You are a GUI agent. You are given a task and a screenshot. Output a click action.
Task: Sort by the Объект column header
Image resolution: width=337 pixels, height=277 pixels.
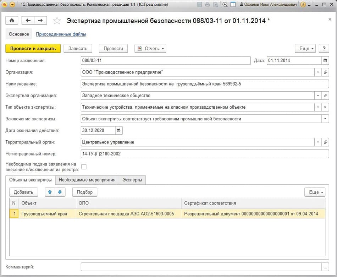point(47,203)
